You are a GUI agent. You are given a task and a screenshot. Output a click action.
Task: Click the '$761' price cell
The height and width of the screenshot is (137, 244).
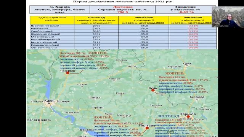click(x=96, y=29)
